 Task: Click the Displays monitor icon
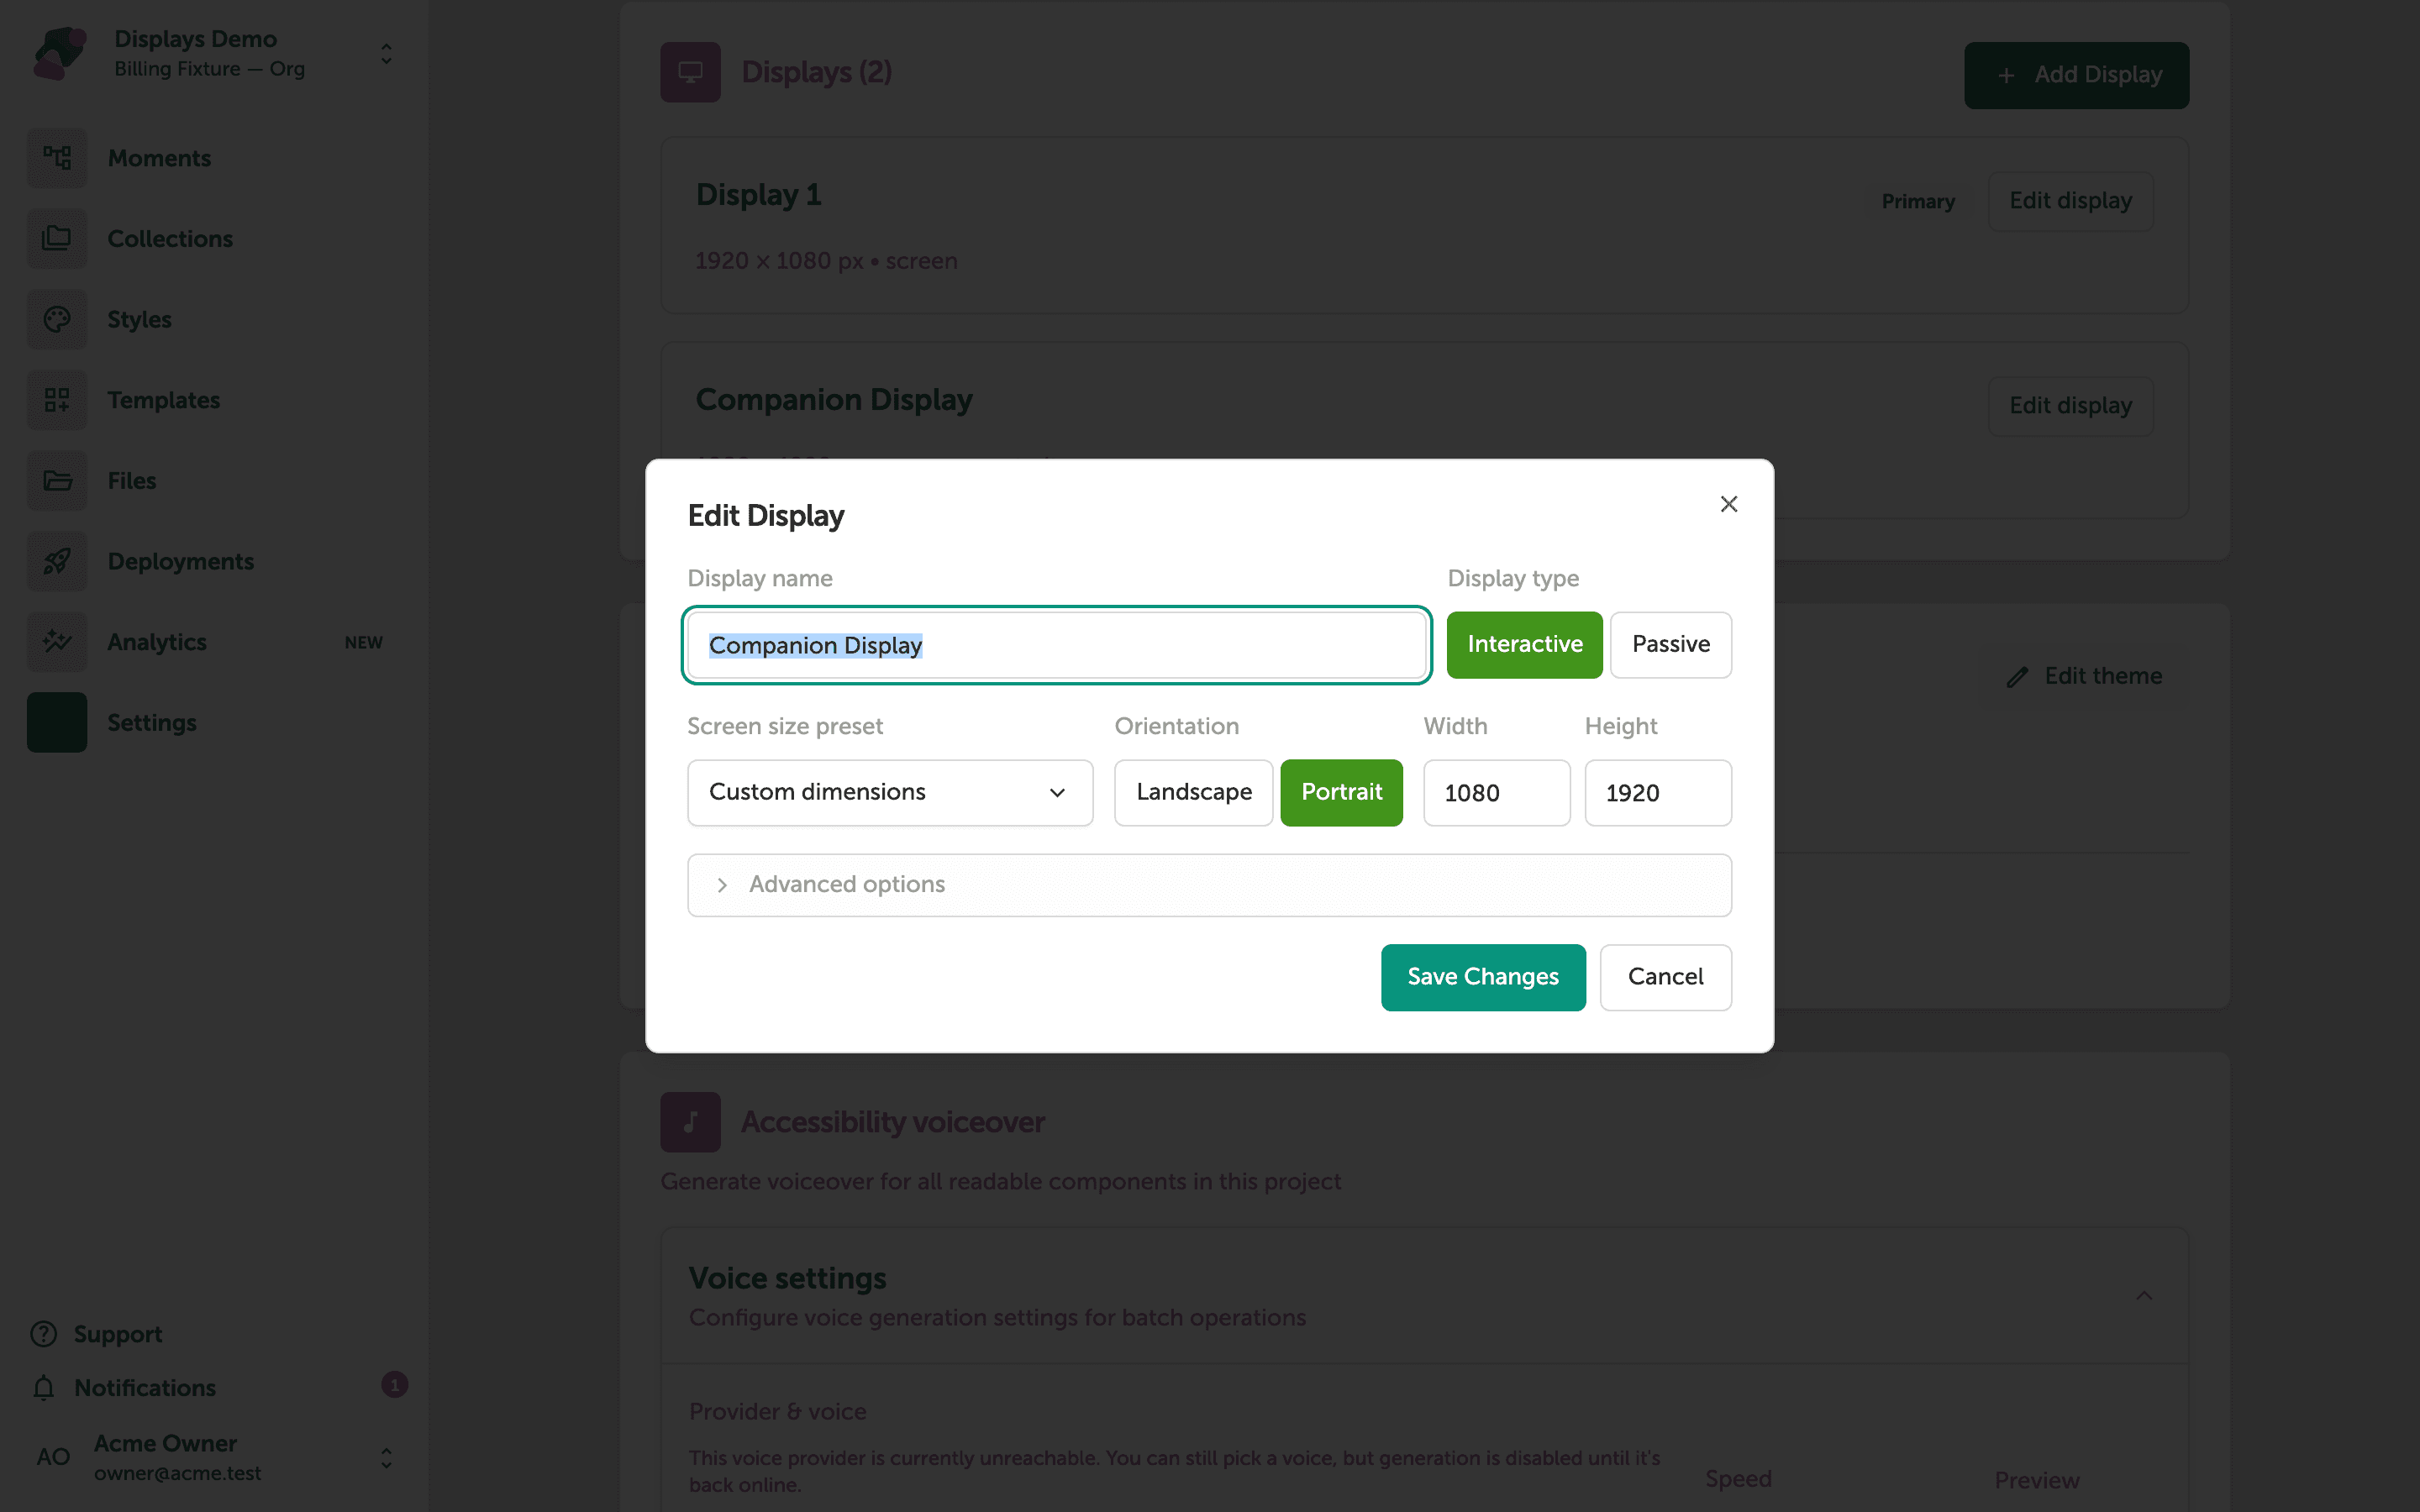click(690, 72)
